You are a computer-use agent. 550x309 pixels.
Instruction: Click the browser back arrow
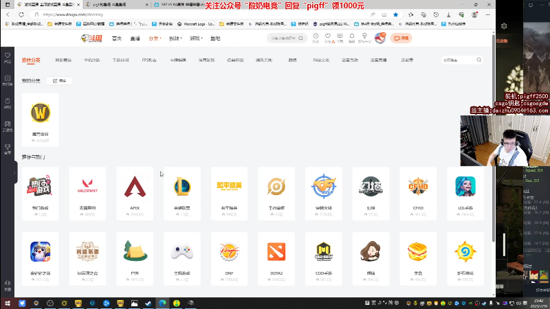[8, 14]
